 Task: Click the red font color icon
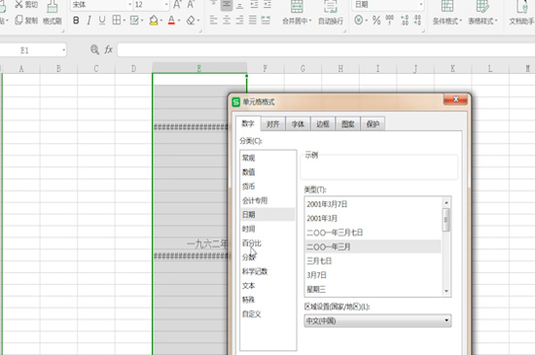click(171, 20)
